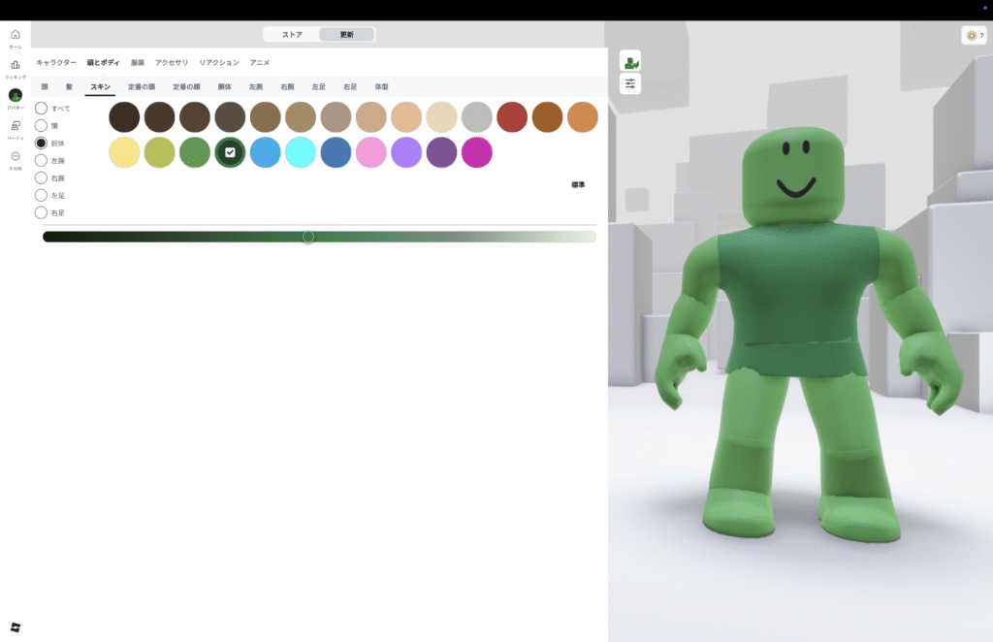Screen dimensions: 993x642
Task: Open the 右足 sub-tab in the category bar
Action: click(350, 86)
